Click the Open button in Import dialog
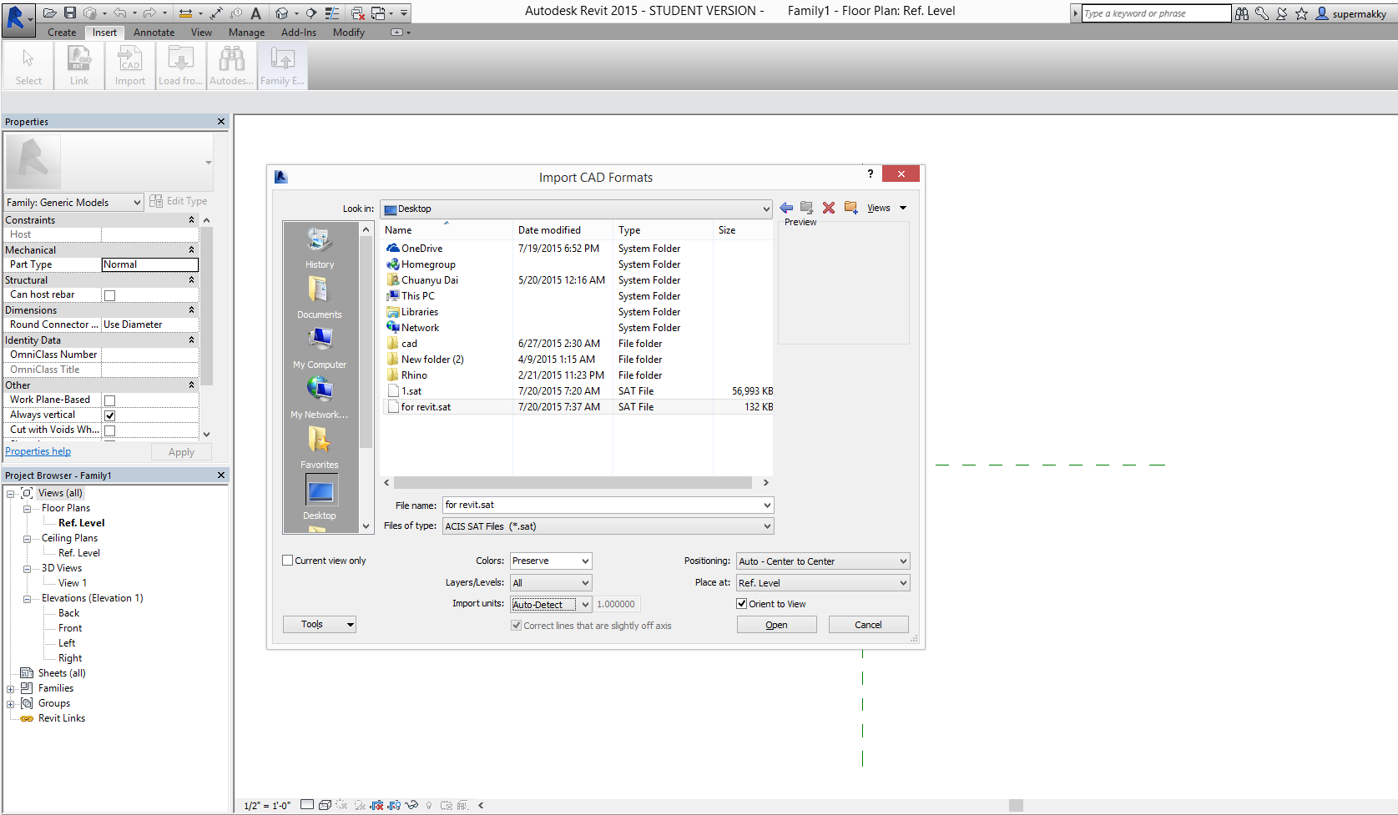Image resolution: width=1398 pixels, height=815 pixels. click(x=776, y=625)
